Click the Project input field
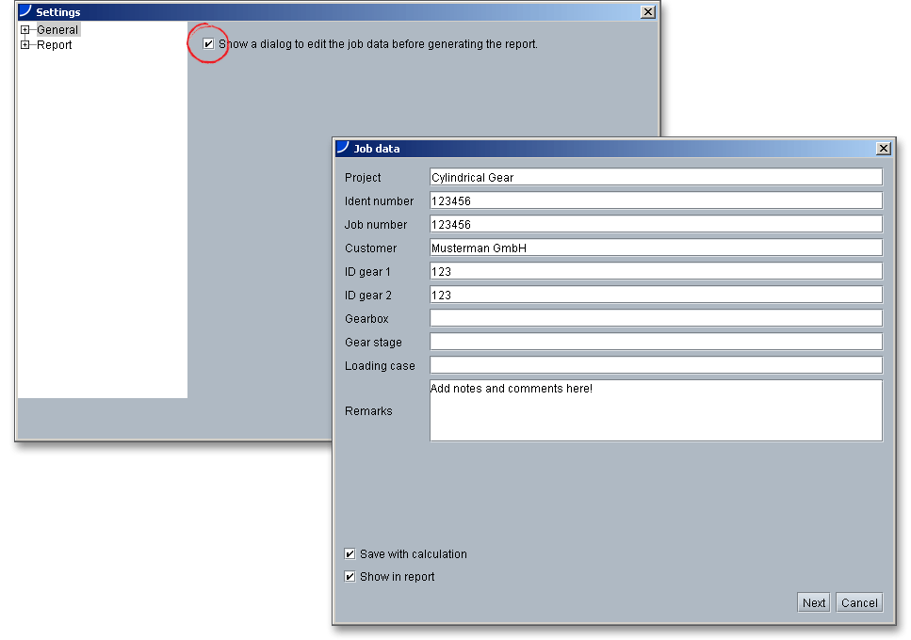Viewport: 911px width, 640px height. pyautogui.click(x=656, y=177)
